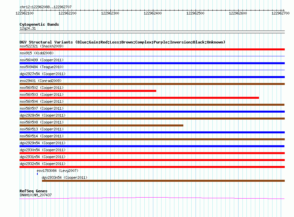Click ruler position 122962500

click(195, 13)
